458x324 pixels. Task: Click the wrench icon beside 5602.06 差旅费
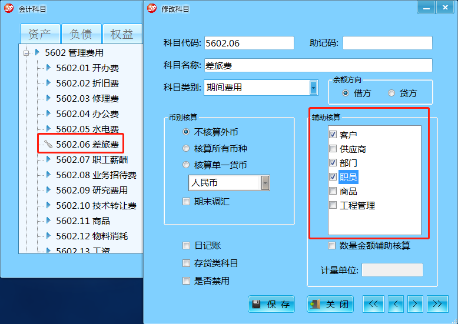48,144
